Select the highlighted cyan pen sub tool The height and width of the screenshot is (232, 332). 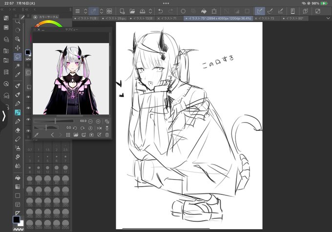point(18,112)
